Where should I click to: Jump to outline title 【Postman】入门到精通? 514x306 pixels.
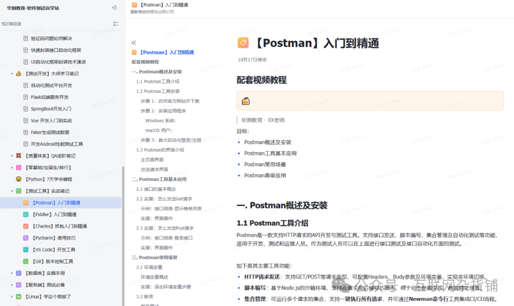167,52
